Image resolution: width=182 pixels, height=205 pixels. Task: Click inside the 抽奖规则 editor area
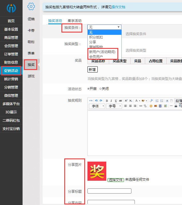point(135,133)
